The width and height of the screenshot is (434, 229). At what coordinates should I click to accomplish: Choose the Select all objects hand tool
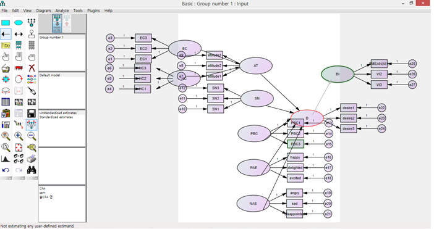pyautogui.click(x=19, y=57)
